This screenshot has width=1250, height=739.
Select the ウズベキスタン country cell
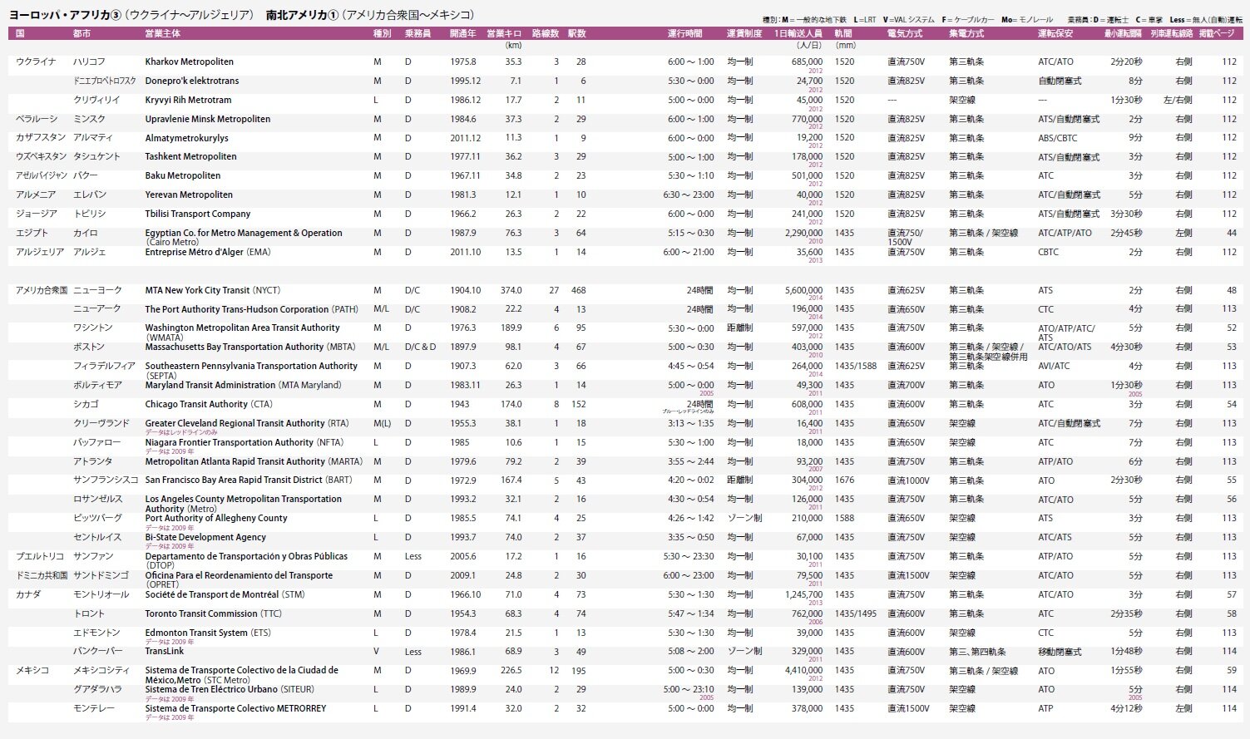pyautogui.click(x=40, y=156)
